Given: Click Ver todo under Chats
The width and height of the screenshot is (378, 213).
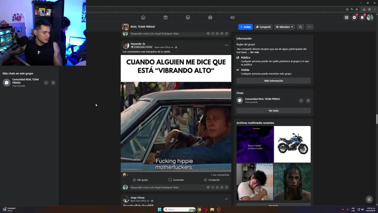Looking at the screenshot, I should [x=273, y=111].
